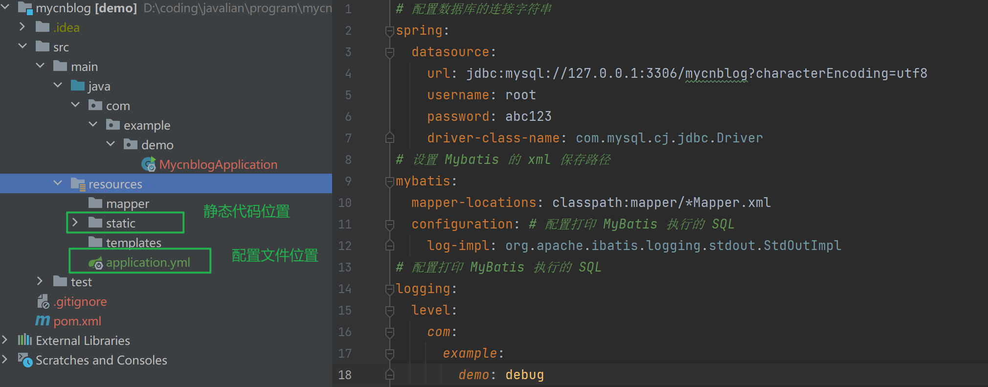
Task: Click the debug value on line 18
Action: click(x=524, y=375)
